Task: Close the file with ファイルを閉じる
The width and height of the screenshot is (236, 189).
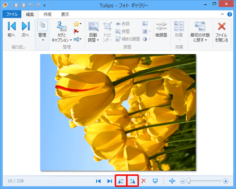Action: [x=221, y=32]
